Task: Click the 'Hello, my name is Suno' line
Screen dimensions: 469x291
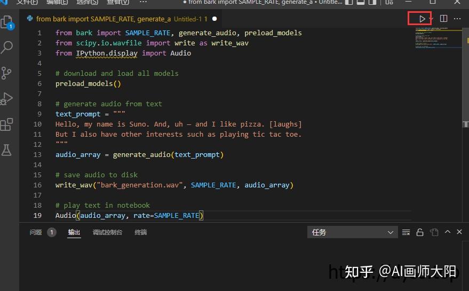Action: [179, 124]
